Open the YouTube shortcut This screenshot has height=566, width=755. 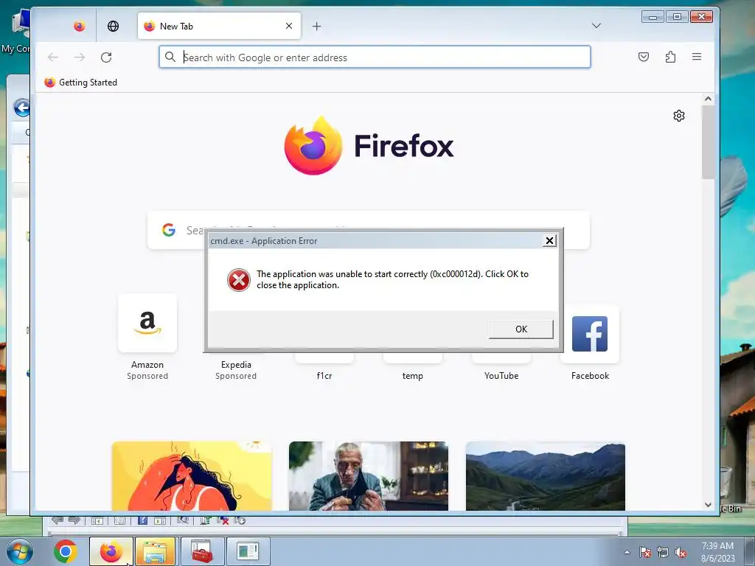click(x=501, y=375)
